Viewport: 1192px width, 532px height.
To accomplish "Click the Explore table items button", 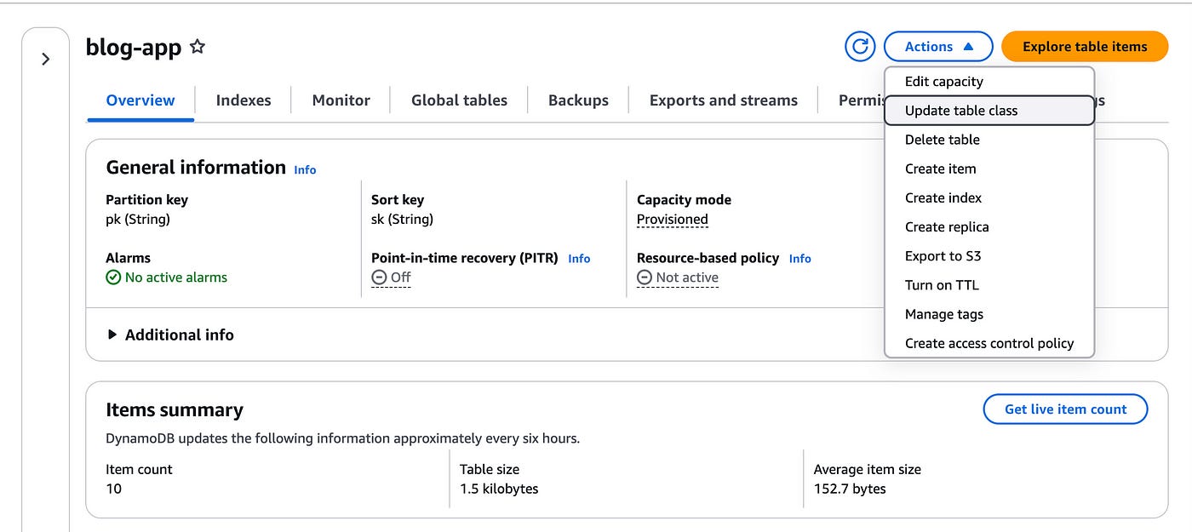I will 1085,47.
